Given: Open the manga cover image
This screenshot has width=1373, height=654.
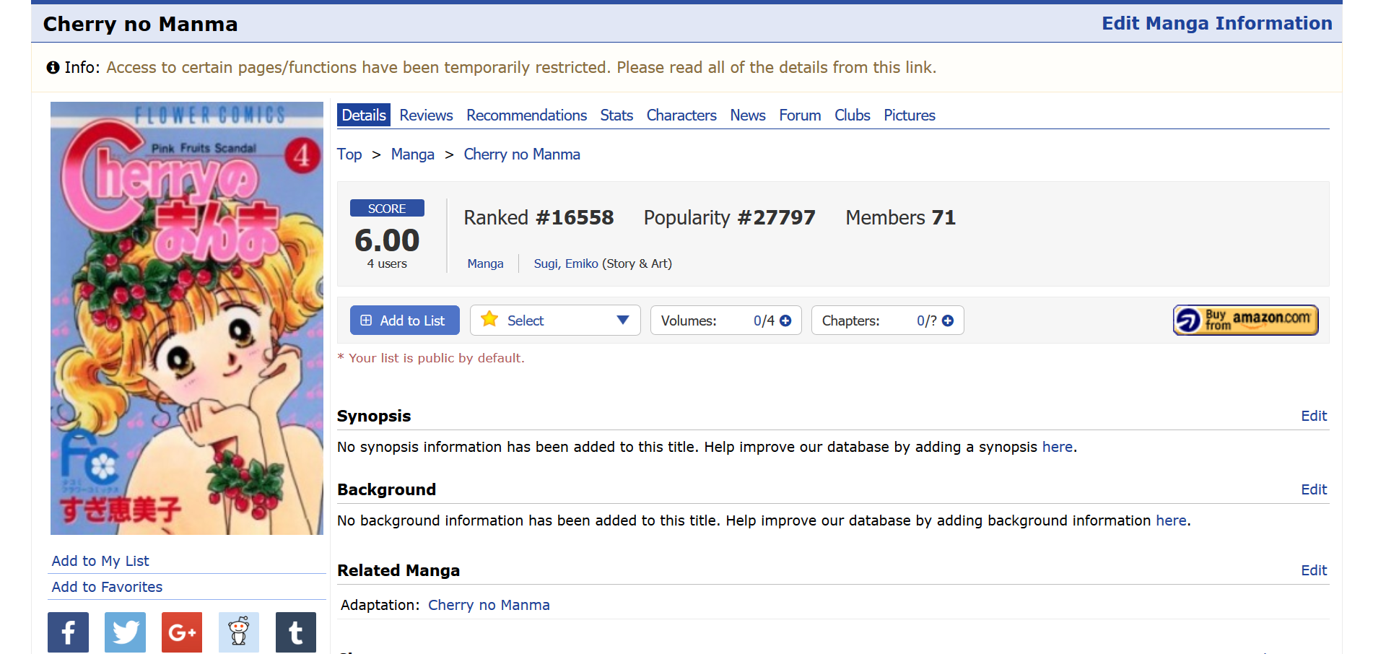Looking at the screenshot, I should pos(187,318).
